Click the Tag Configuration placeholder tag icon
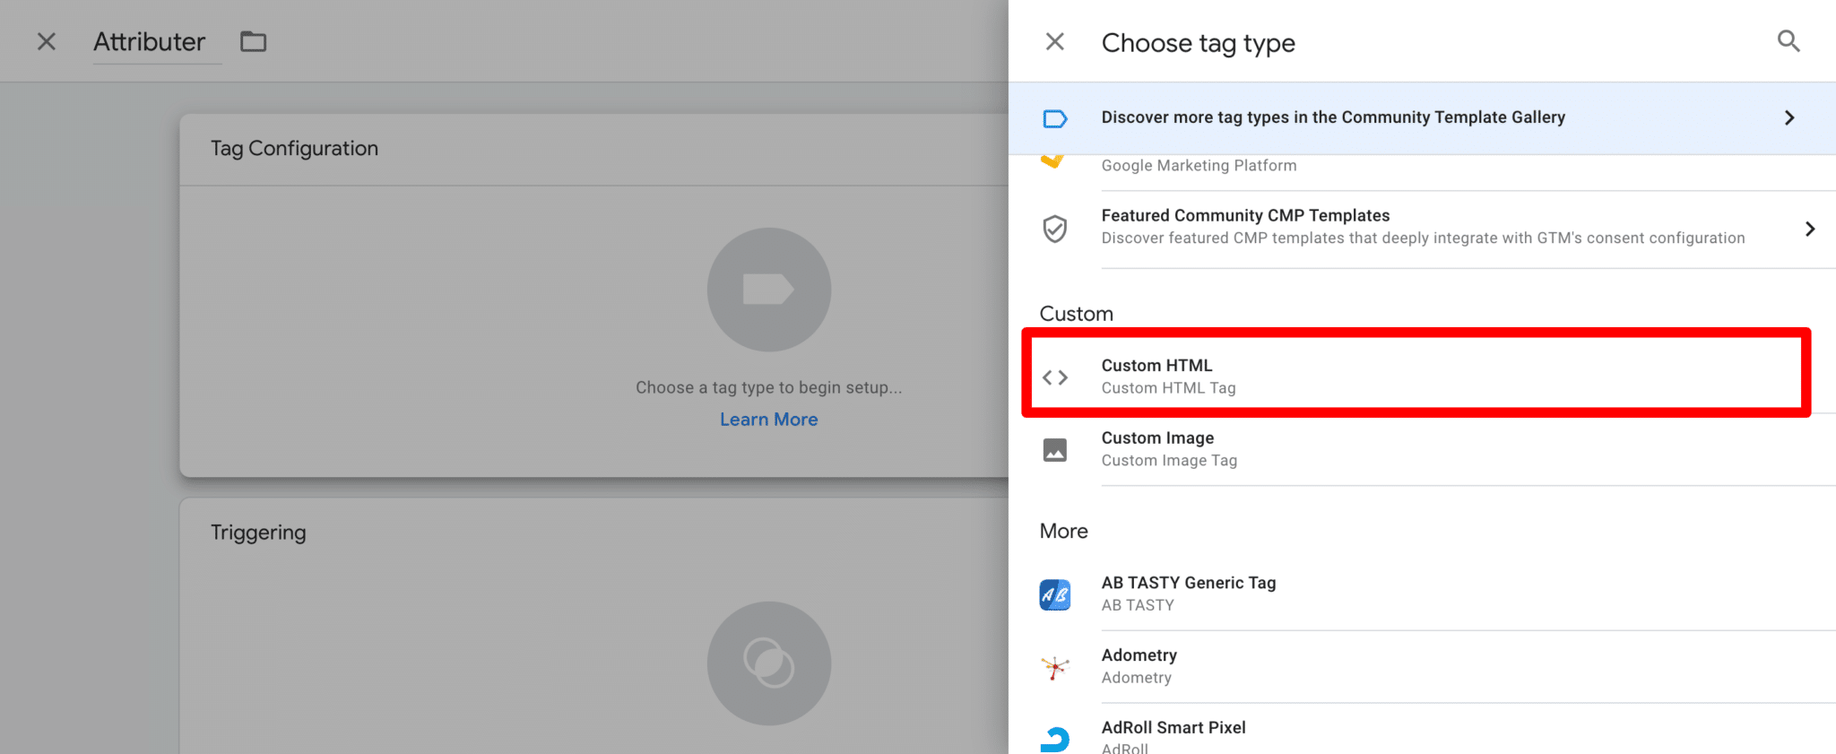 pyautogui.click(x=769, y=290)
